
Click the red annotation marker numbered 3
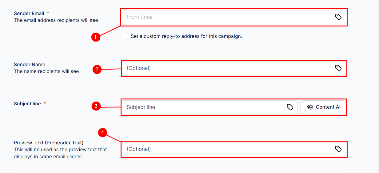96,107
